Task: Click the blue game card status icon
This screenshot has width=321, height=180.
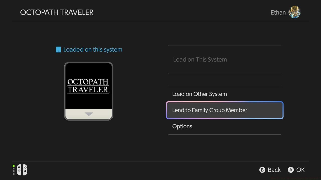Action: [58, 49]
